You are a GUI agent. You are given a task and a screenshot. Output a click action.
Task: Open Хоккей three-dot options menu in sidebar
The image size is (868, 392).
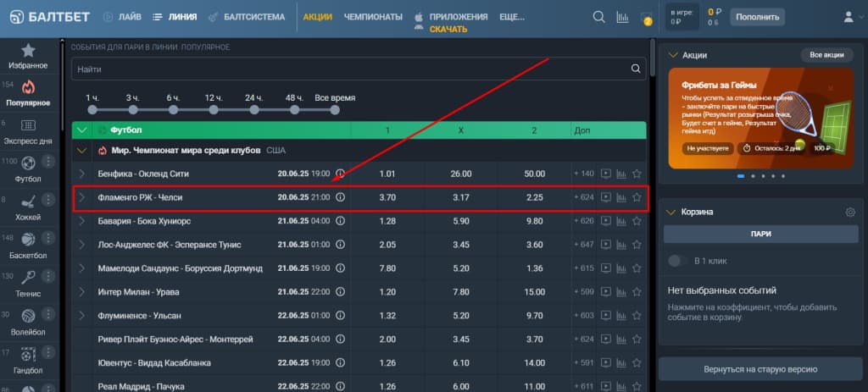coord(48,200)
